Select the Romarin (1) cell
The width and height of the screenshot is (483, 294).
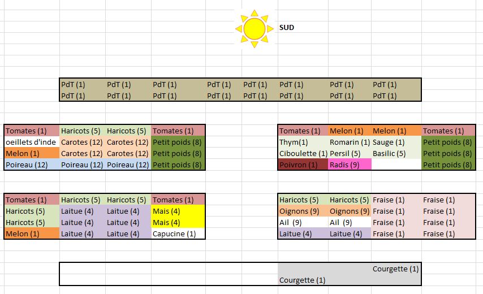(349, 142)
